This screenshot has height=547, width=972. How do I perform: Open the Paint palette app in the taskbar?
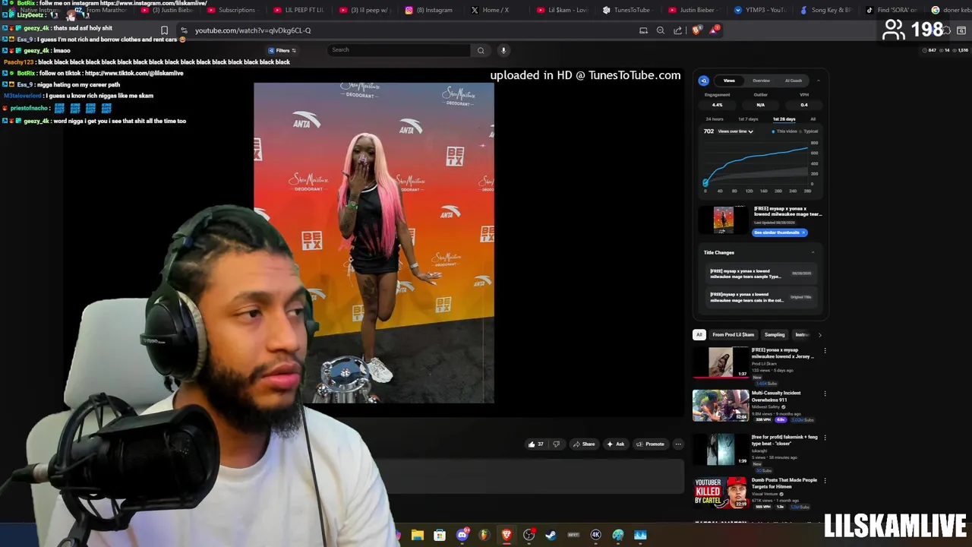(x=618, y=535)
